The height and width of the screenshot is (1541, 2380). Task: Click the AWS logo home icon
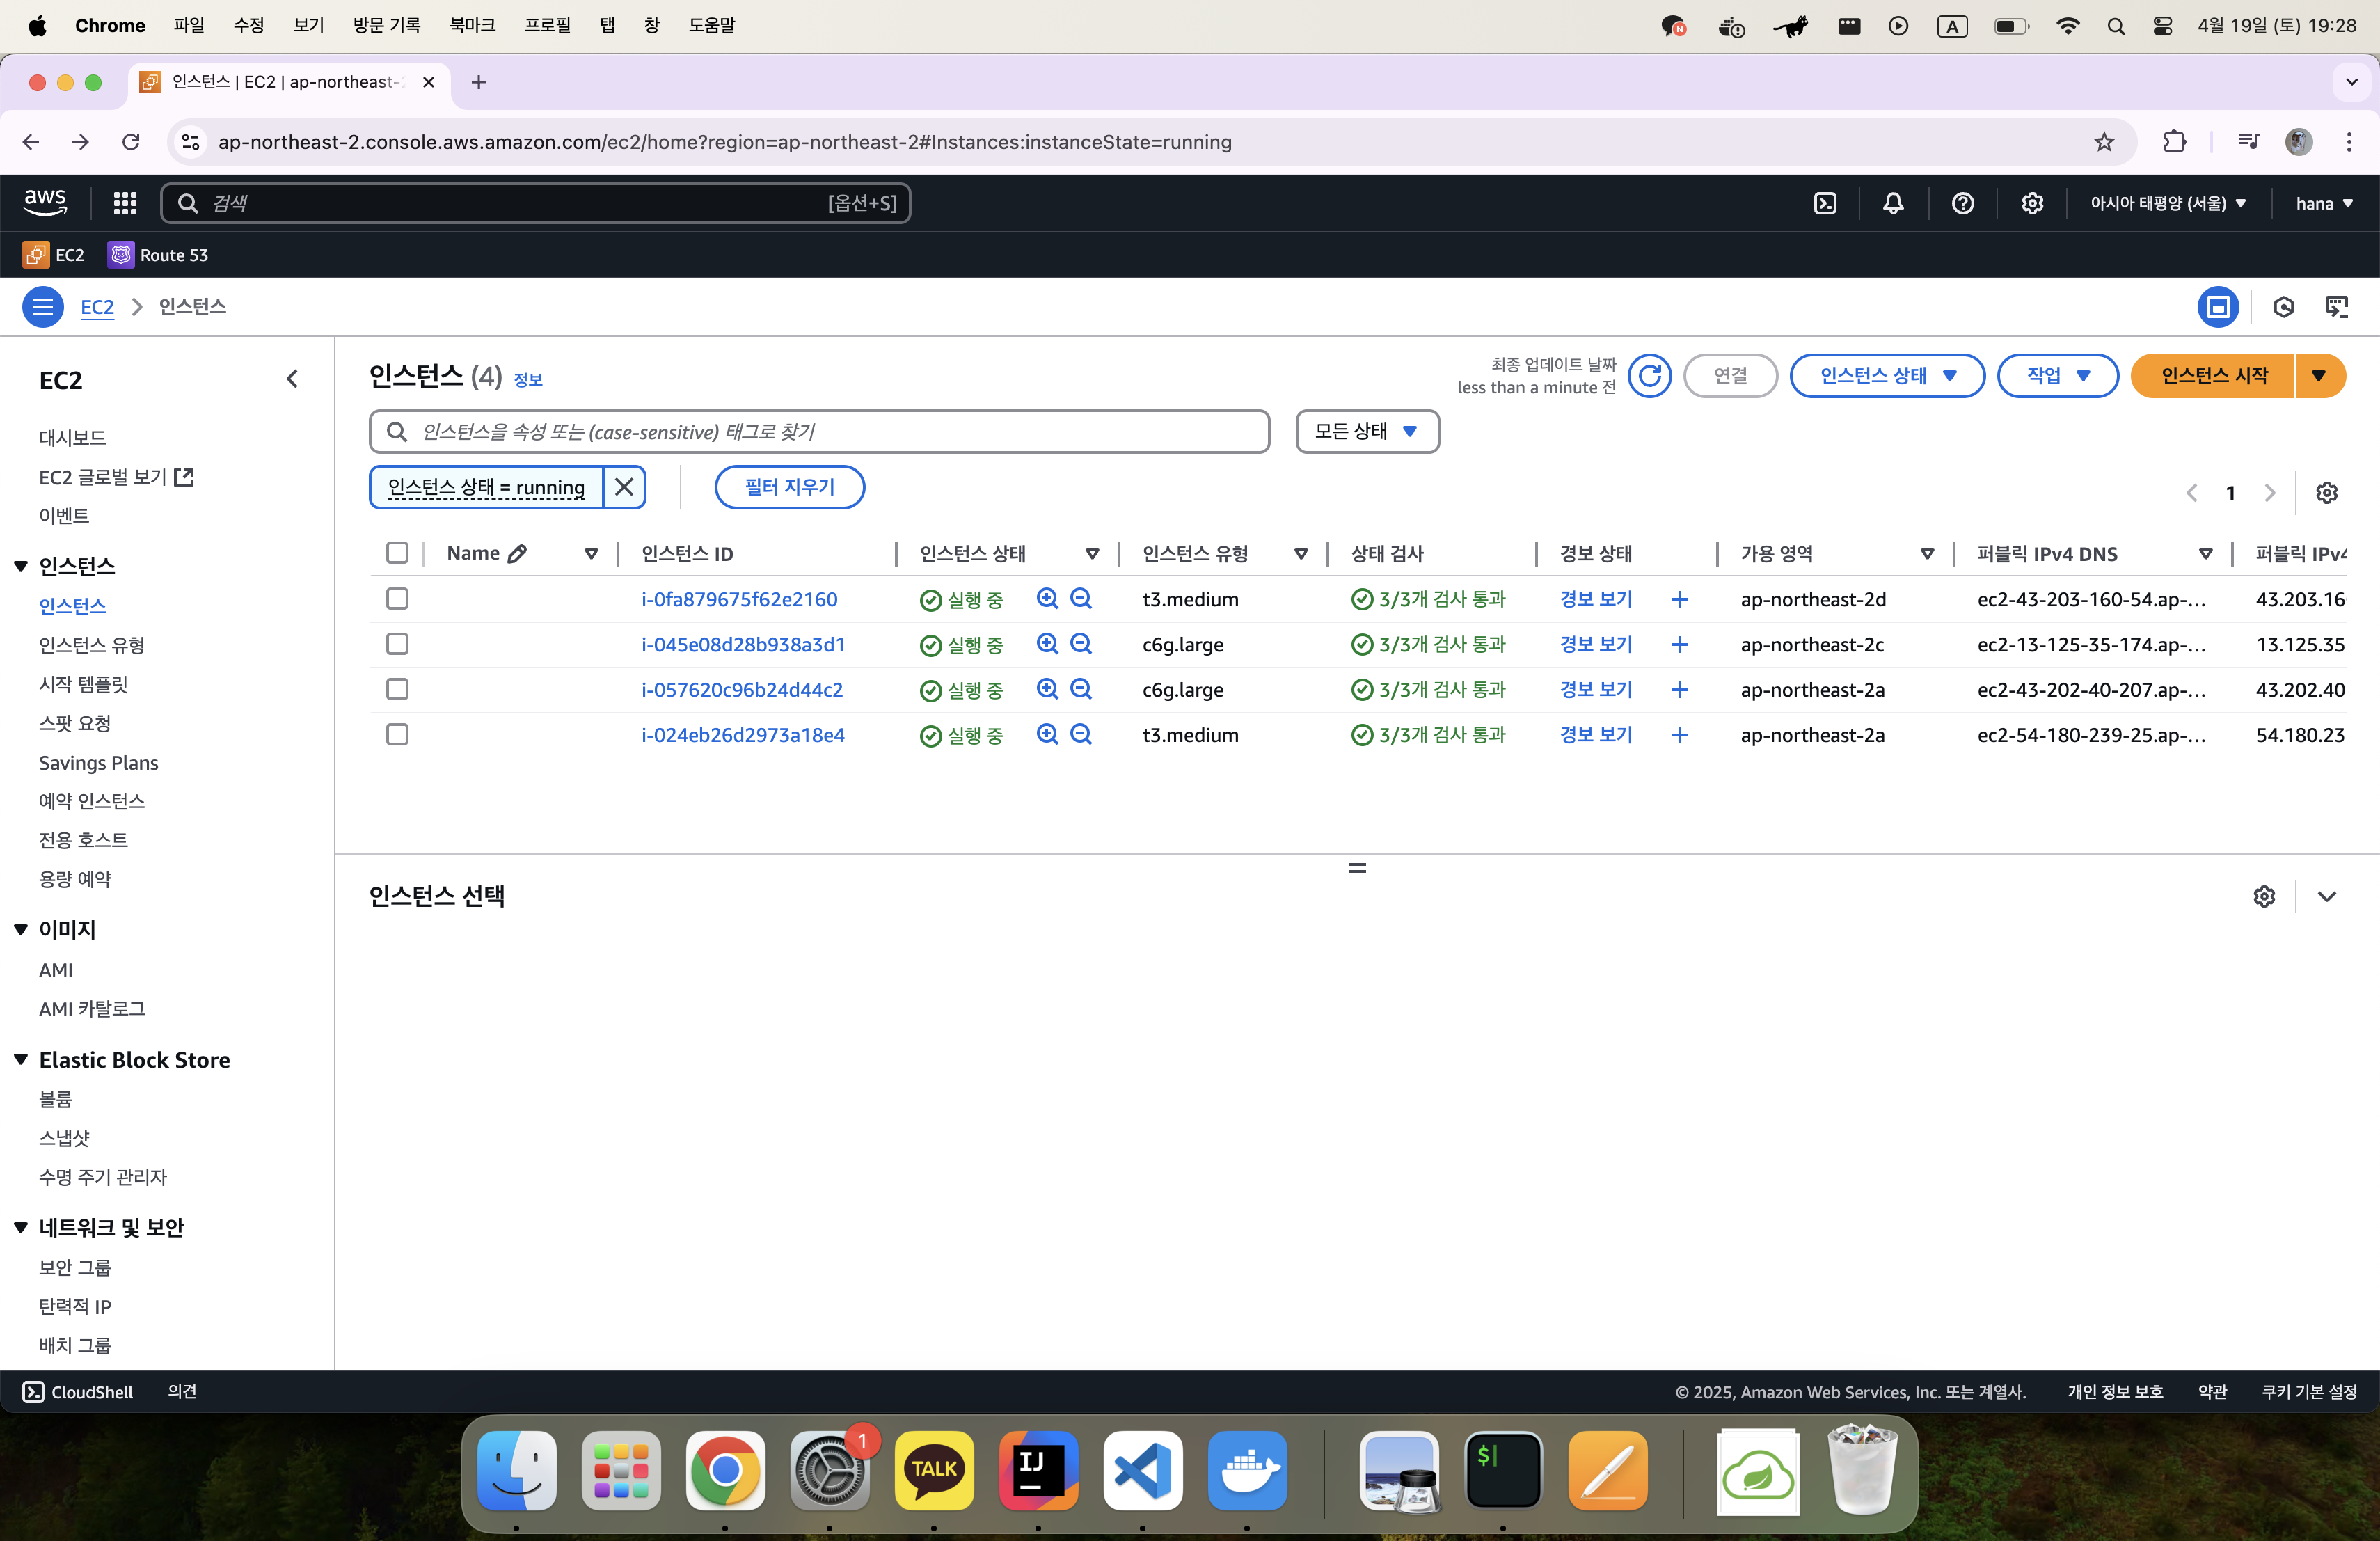tap(45, 203)
